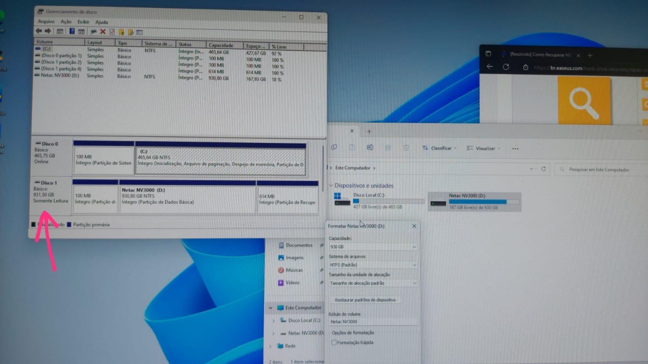Click Restaurar padrões do dispositivo button
The image size is (648, 364).
pyautogui.click(x=365, y=300)
